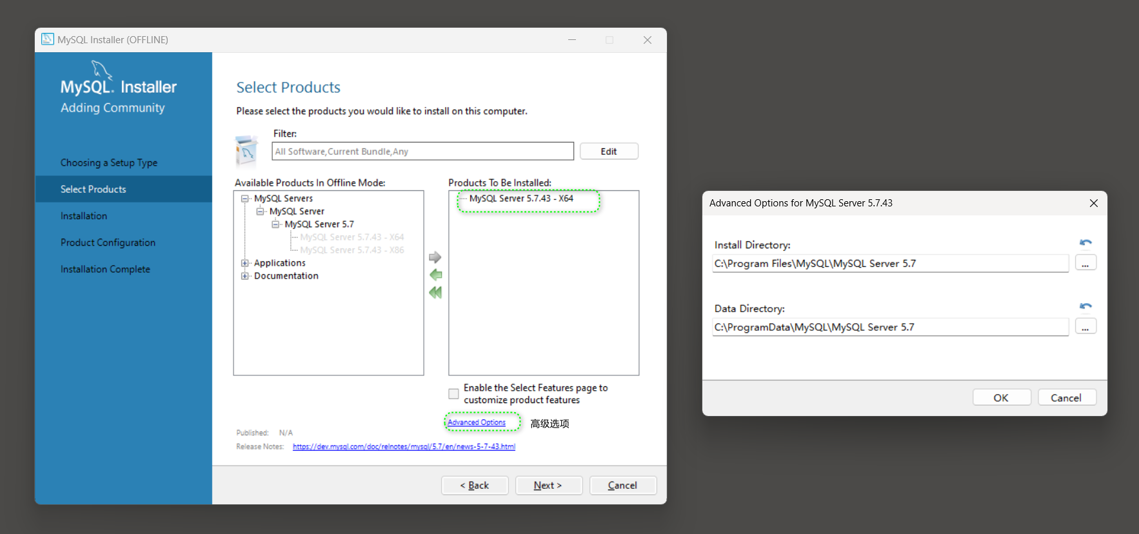
Task: Select greyed MySQL Server 5.7.43 - X64 available item
Action: pyautogui.click(x=352, y=237)
